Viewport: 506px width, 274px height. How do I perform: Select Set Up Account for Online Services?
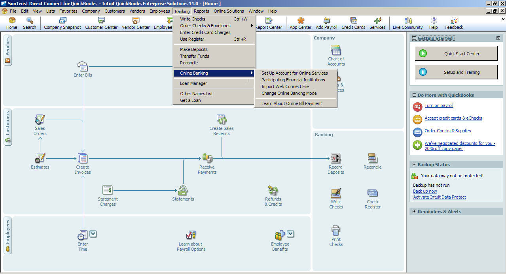click(296, 73)
